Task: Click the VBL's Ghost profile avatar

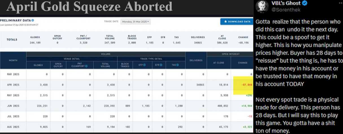Action: (262, 6)
